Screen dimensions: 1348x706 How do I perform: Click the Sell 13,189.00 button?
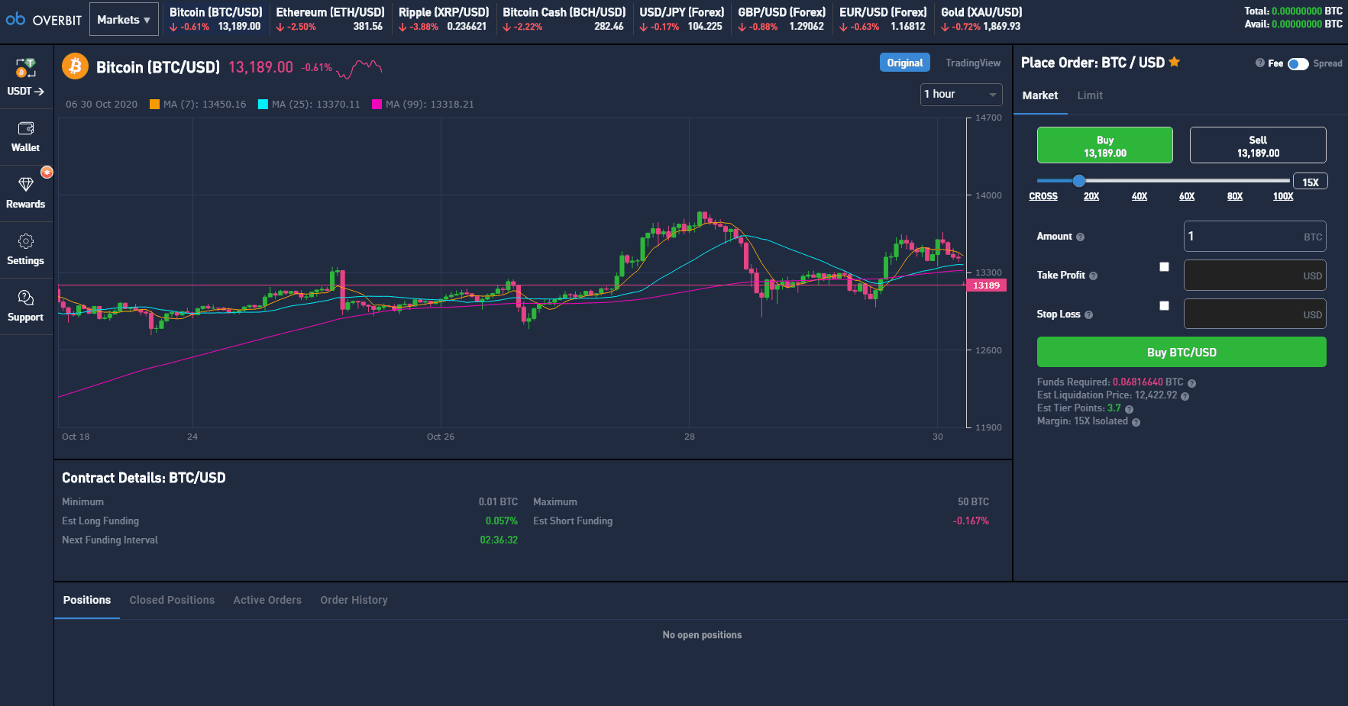click(x=1258, y=145)
